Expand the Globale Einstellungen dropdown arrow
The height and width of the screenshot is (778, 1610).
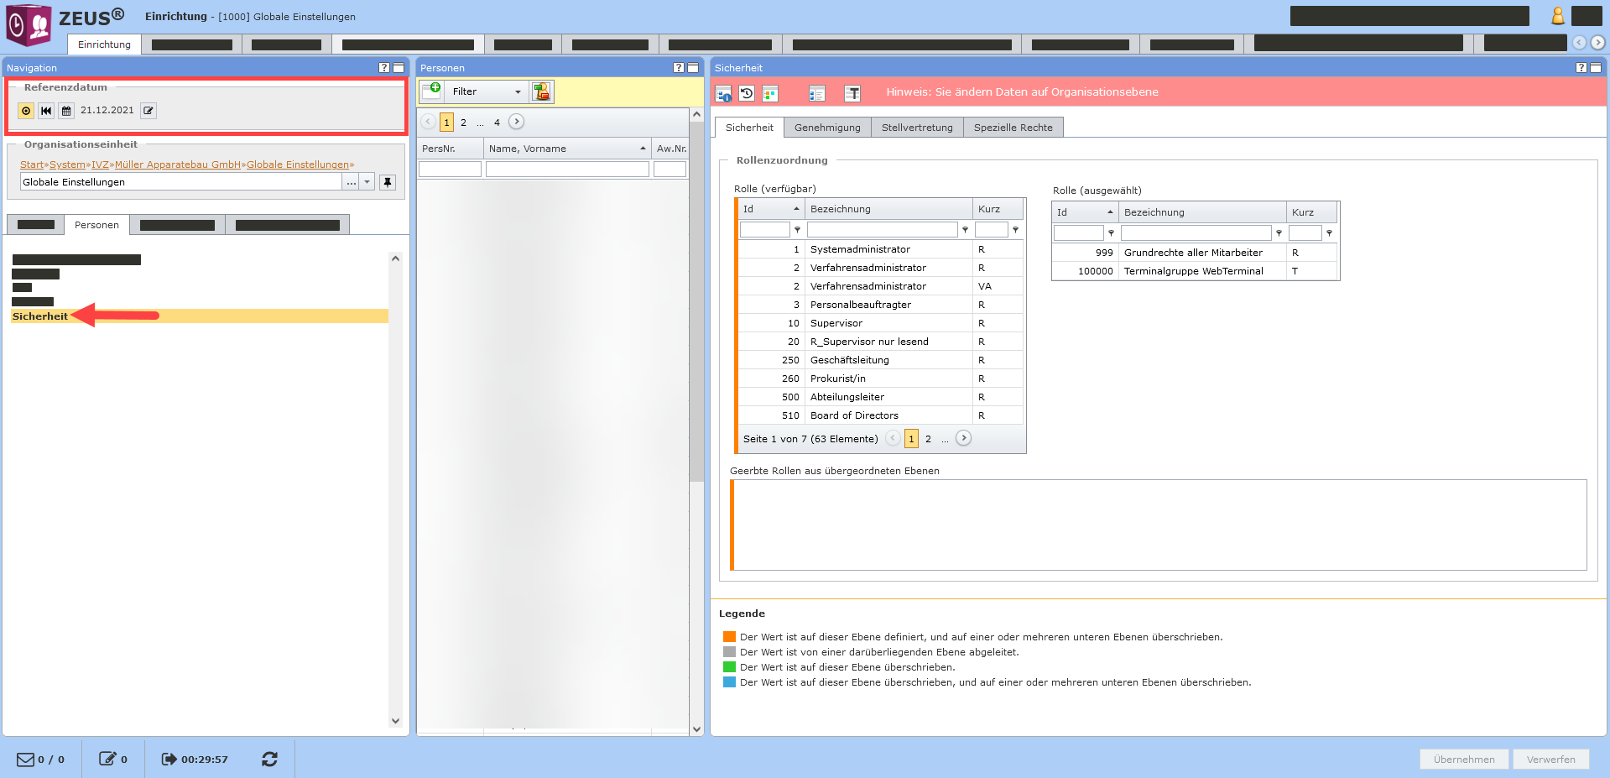(x=367, y=182)
